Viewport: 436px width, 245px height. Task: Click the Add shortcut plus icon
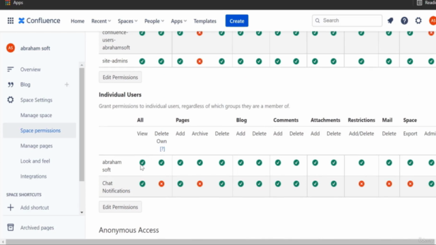coord(10,208)
